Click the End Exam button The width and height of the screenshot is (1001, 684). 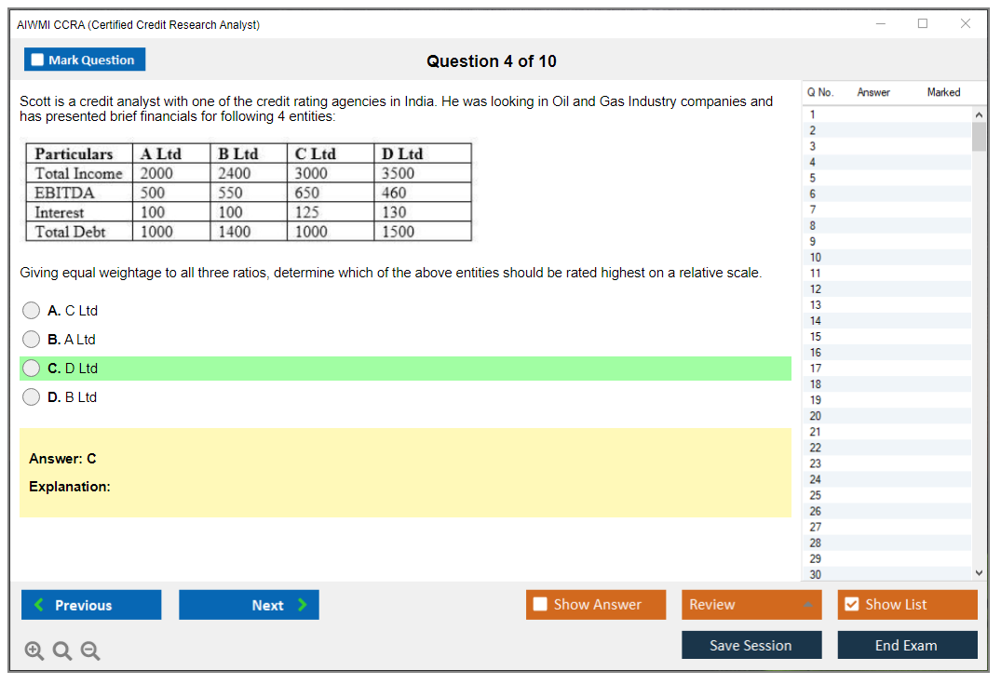click(906, 645)
